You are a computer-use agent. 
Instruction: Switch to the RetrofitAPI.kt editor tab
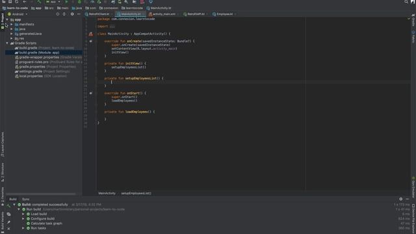point(196,14)
